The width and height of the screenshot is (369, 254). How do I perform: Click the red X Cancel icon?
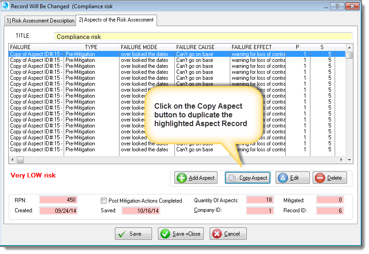(x=217, y=234)
